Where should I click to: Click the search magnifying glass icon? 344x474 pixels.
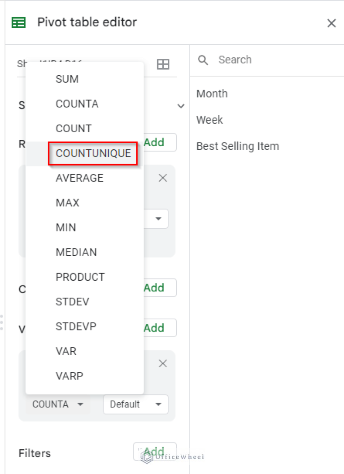(x=203, y=60)
